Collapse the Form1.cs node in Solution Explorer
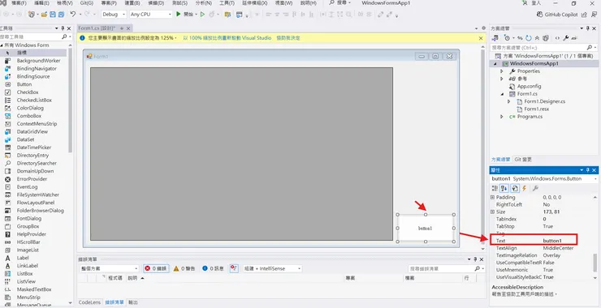 point(502,94)
